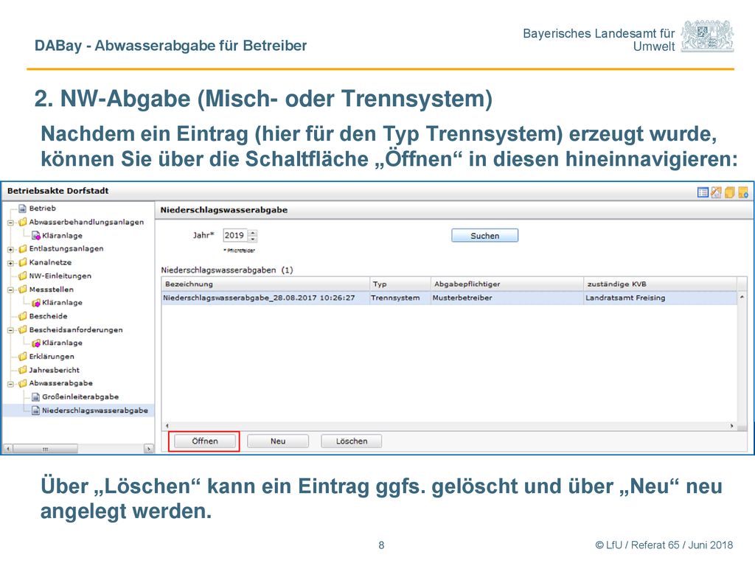Click the table horizontal scroll-right arrow
755x566 pixels.
coord(732,426)
